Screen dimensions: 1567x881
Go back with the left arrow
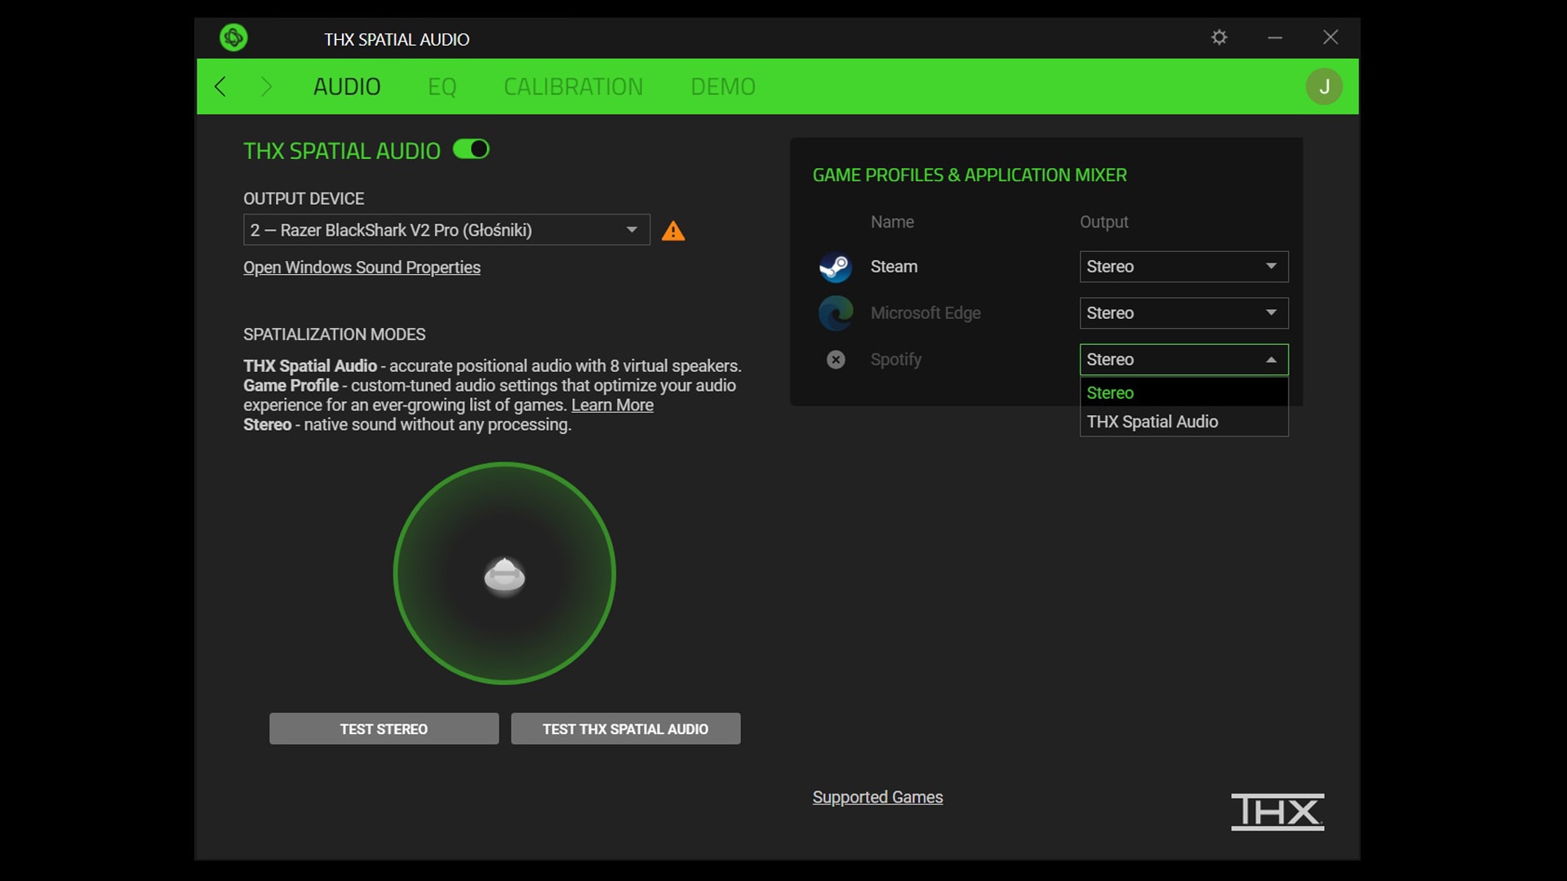pyautogui.click(x=220, y=86)
